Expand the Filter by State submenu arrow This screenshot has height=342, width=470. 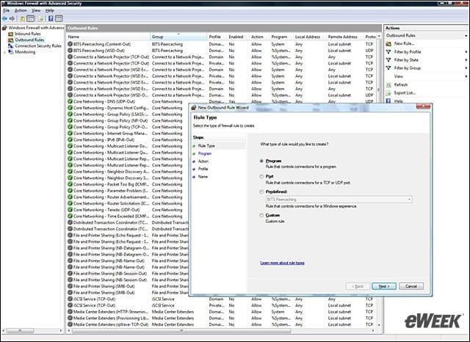coord(466,60)
